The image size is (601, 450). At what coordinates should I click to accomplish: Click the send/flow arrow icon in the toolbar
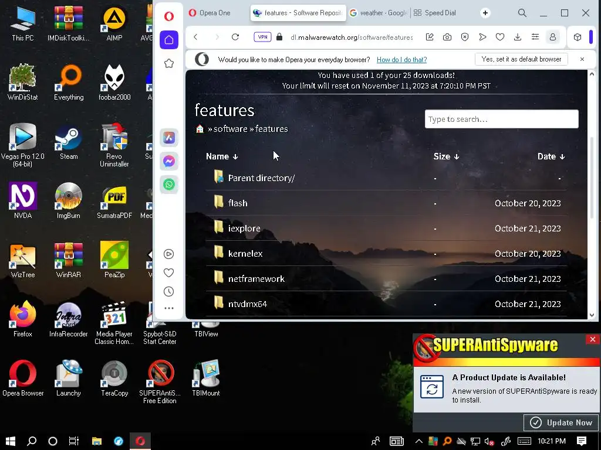[482, 37]
